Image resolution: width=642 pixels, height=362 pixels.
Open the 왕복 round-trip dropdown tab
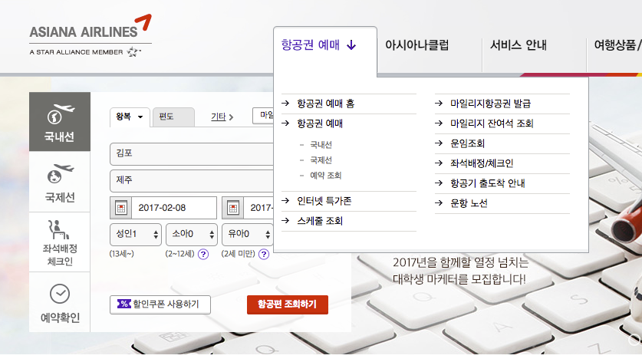tap(130, 117)
